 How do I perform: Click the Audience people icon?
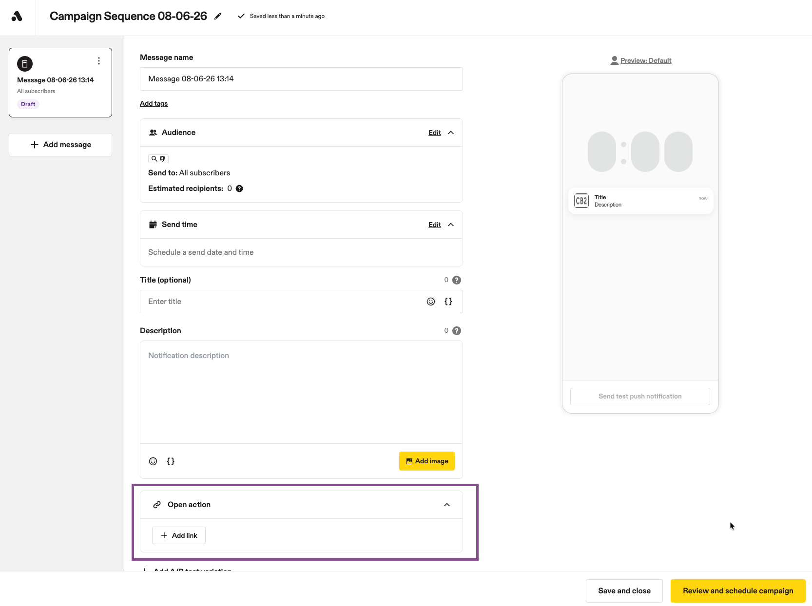(x=153, y=133)
